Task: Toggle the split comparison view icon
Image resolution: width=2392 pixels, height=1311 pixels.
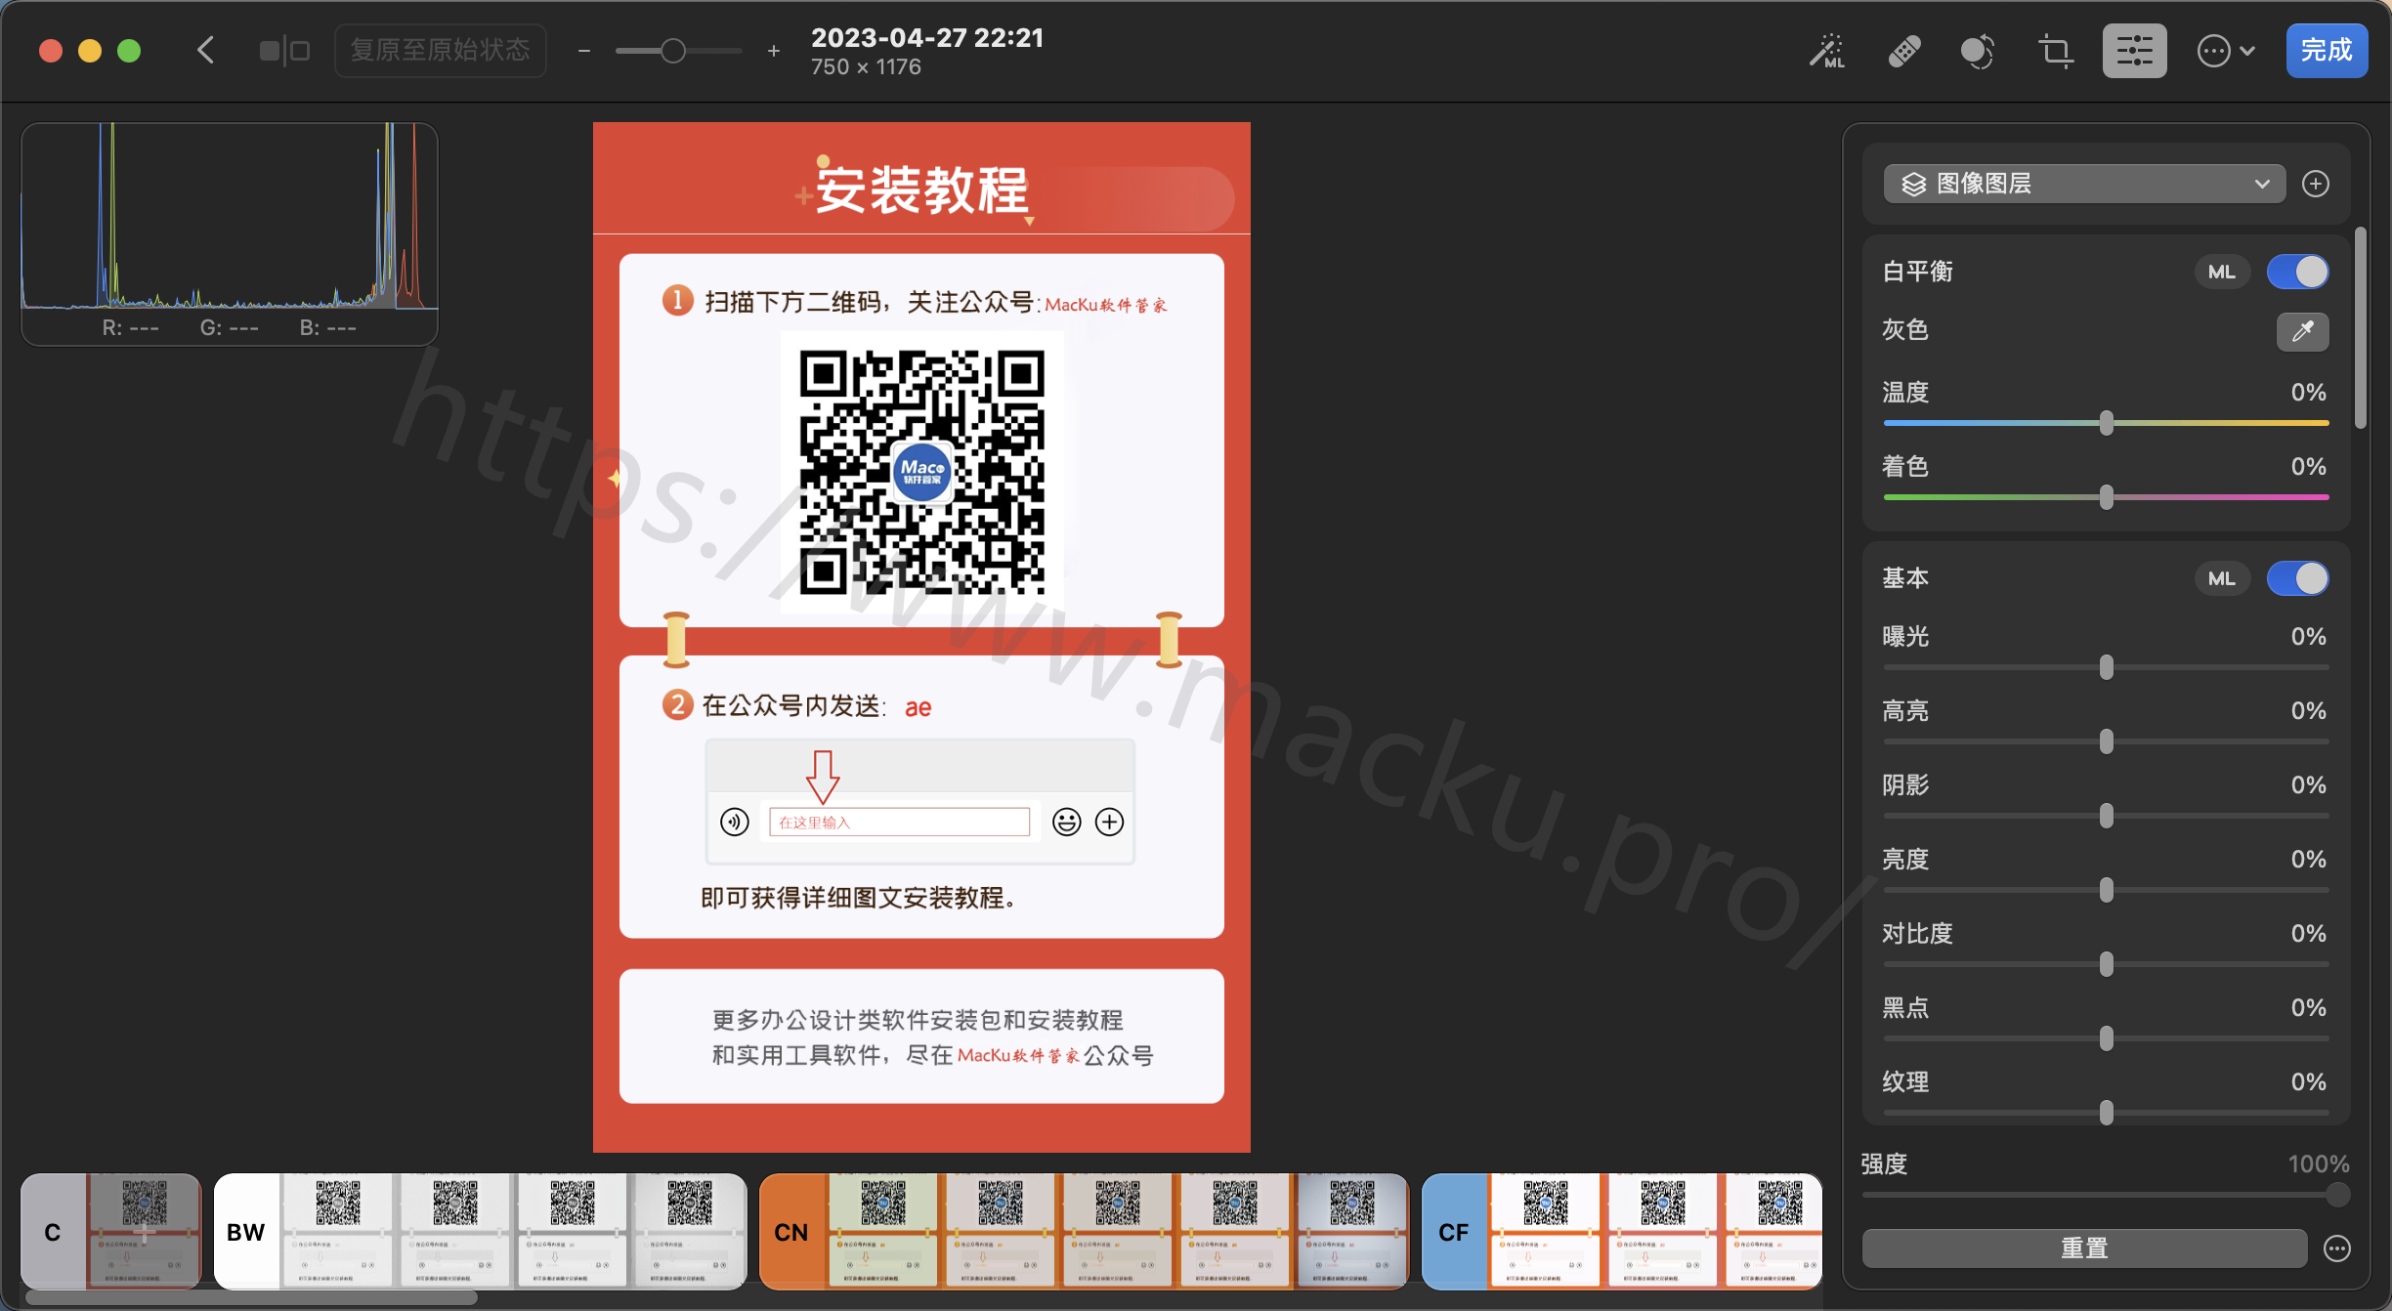Action: pyautogui.click(x=284, y=50)
